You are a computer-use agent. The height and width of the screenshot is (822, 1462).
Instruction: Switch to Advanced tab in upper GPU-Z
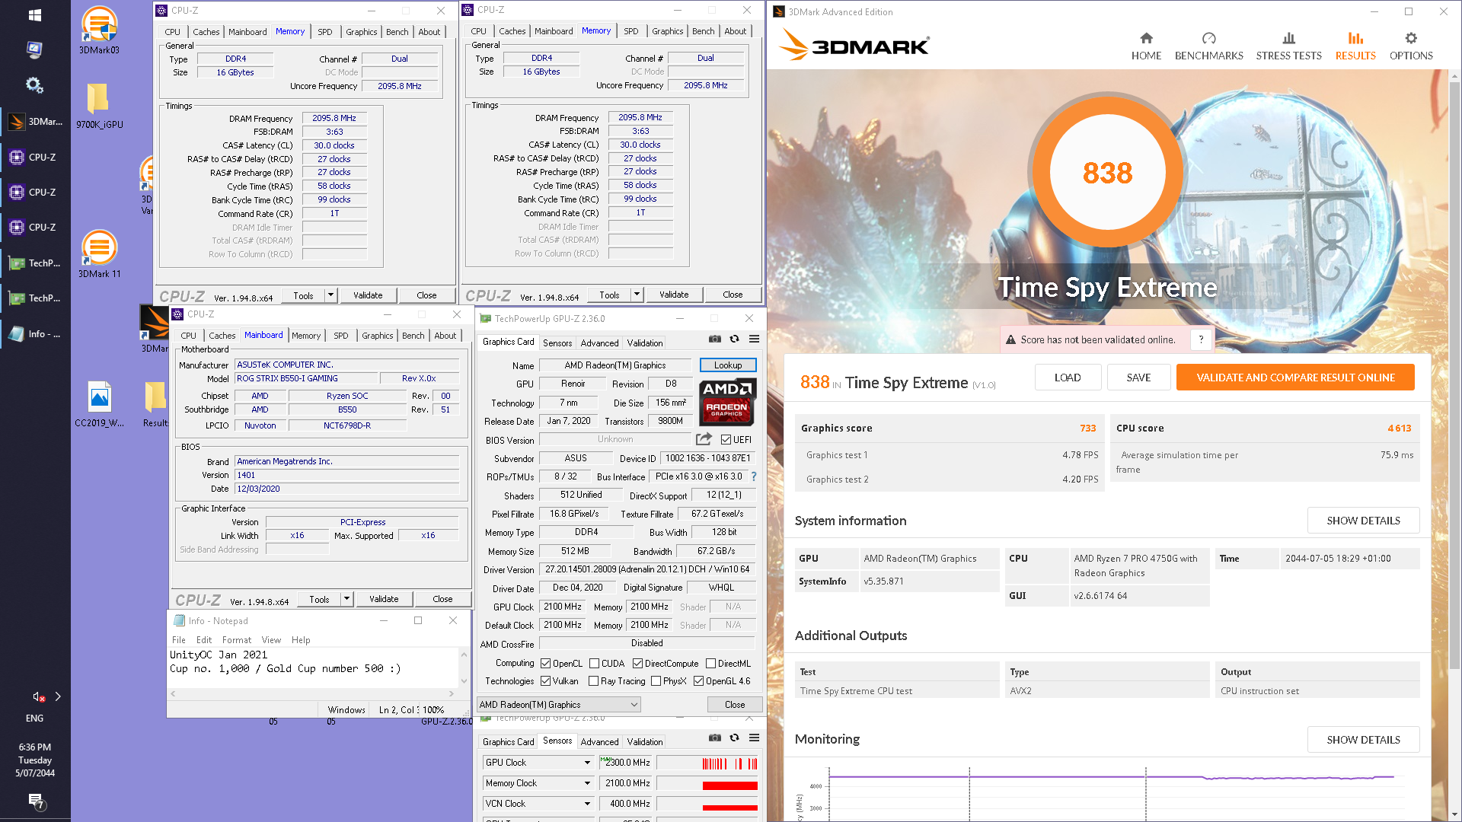(599, 343)
